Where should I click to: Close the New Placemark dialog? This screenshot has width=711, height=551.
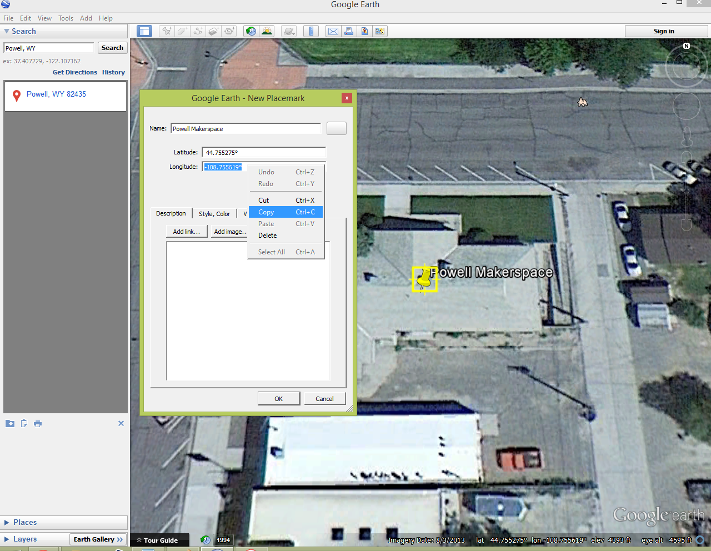click(347, 98)
